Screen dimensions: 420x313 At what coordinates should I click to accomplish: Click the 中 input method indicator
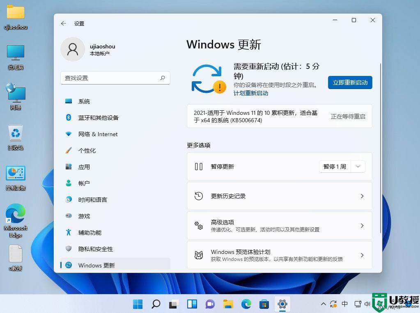pos(345,304)
